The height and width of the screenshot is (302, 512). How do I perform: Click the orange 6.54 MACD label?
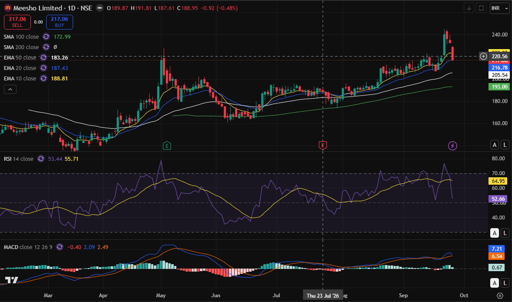pos(497,256)
